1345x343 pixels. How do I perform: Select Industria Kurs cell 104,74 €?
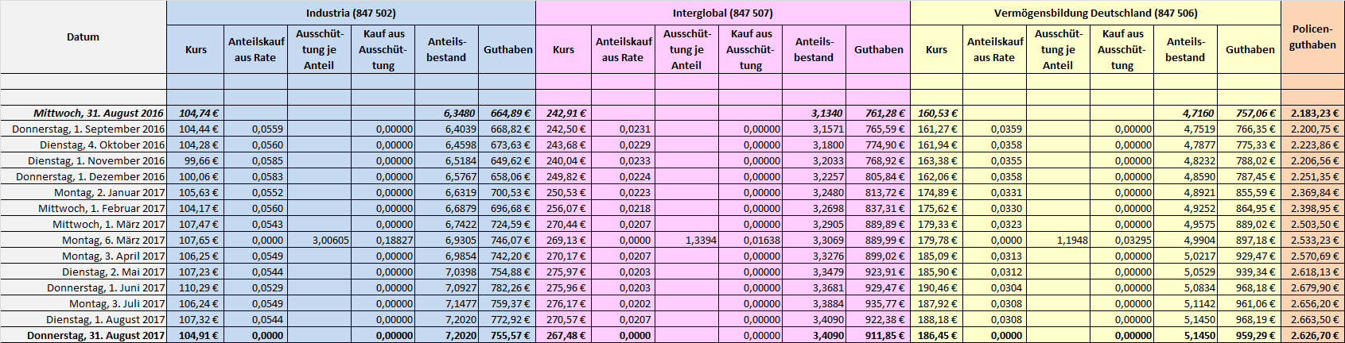click(196, 113)
